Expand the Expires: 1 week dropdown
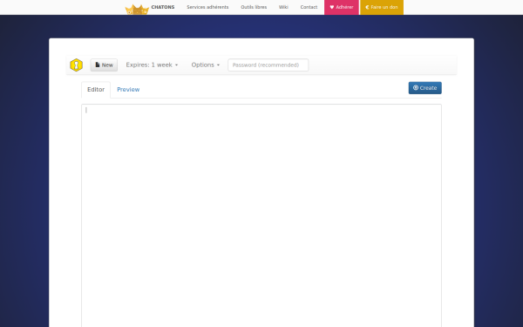 point(152,65)
